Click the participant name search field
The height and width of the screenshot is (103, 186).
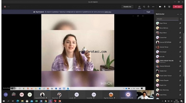167,19
